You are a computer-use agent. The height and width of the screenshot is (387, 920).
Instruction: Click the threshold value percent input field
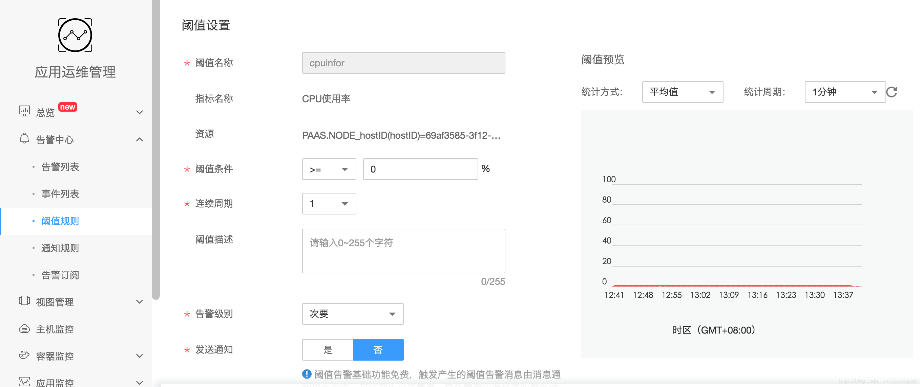click(420, 169)
